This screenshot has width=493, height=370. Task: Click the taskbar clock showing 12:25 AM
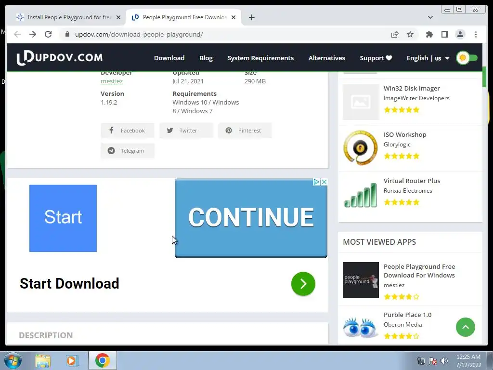tap(468, 361)
